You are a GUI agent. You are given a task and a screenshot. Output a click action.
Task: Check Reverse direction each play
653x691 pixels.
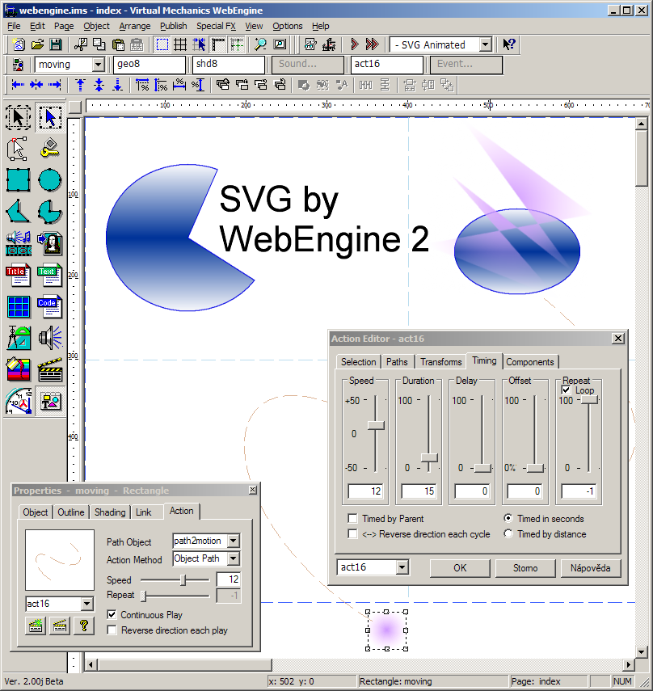[112, 630]
